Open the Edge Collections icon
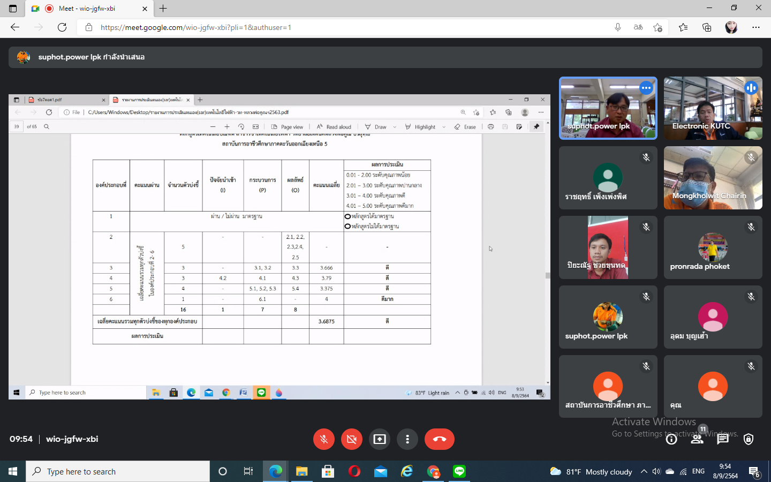 [x=707, y=27]
